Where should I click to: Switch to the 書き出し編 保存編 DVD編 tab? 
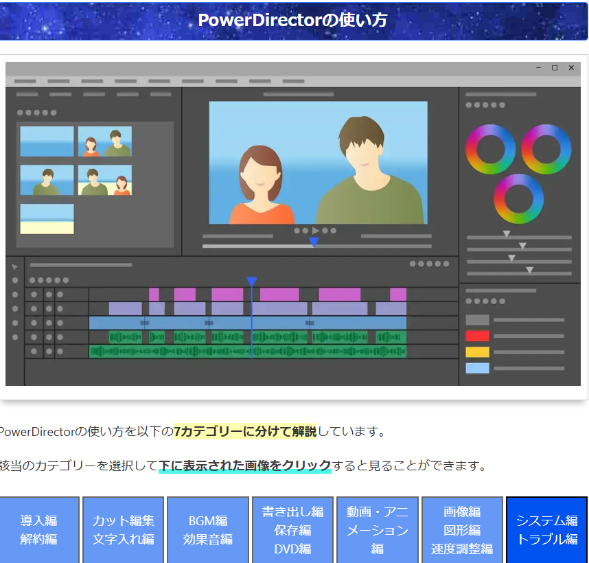292,530
